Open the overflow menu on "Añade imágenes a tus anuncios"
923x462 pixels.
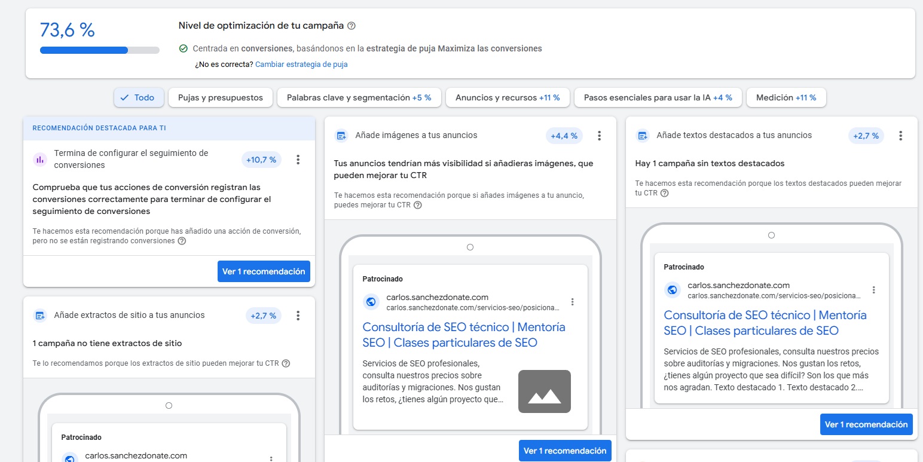[599, 136]
